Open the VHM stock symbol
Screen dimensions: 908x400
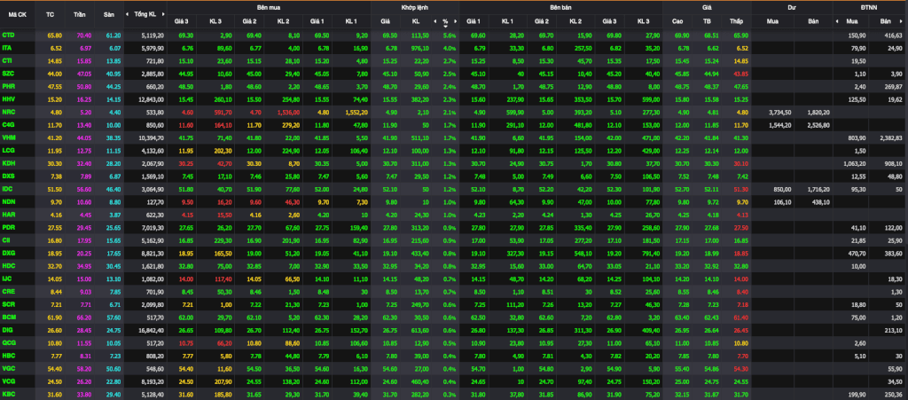pyautogui.click(x=9, y=137)
